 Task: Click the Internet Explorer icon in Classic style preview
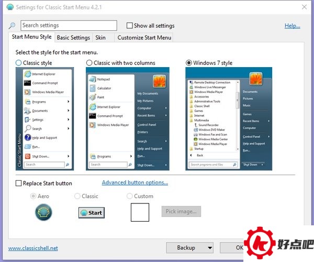27,74
